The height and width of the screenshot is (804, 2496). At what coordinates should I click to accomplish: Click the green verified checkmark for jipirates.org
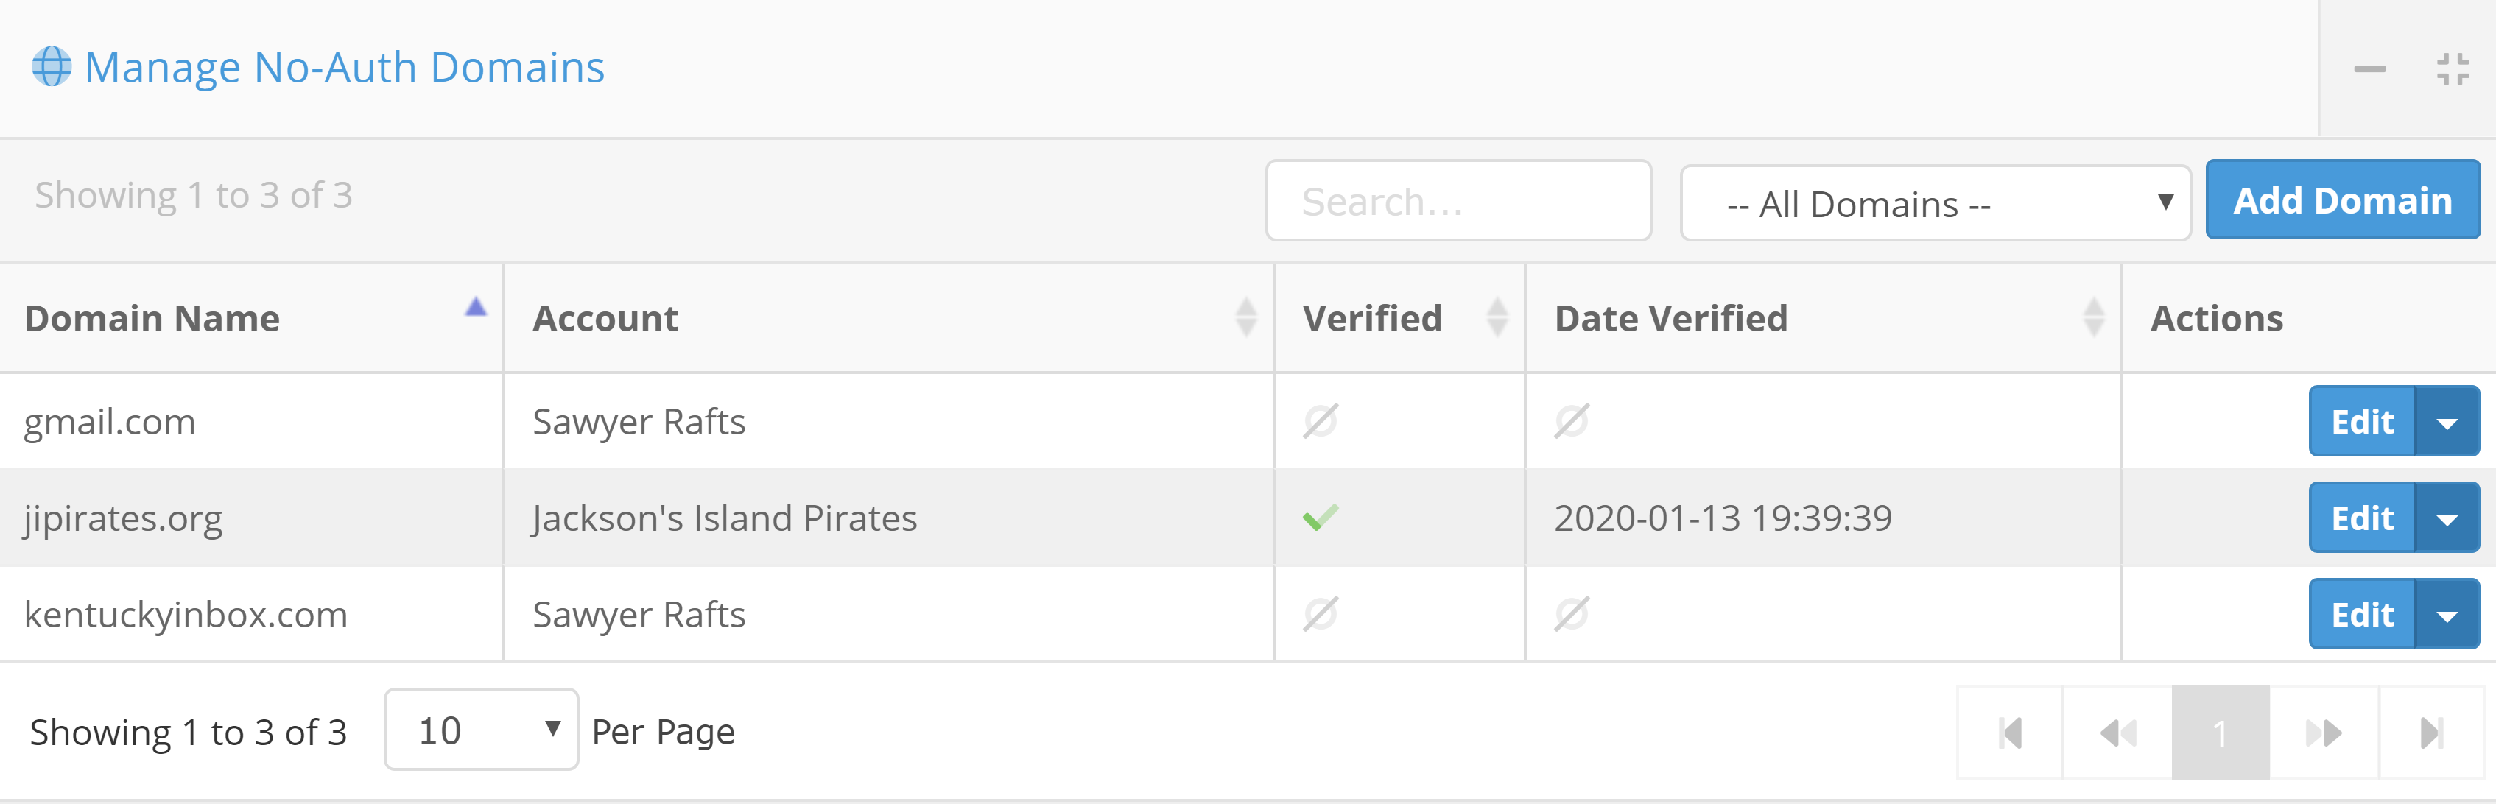(x=1320, y=518)
